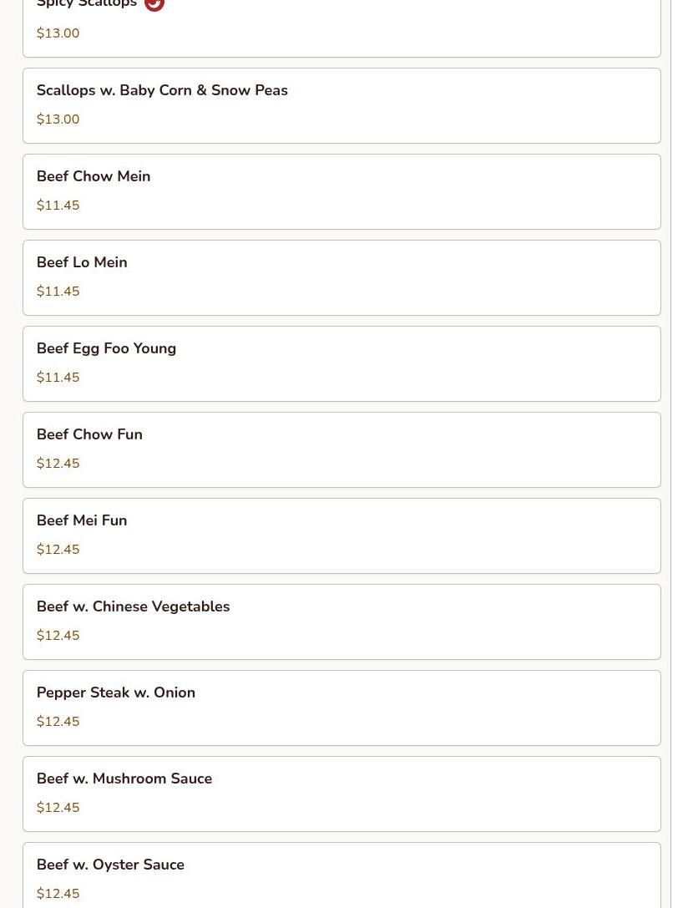Select Beef w. Chinese Vegetables
688x908 pixels.
tap(341, 622)
